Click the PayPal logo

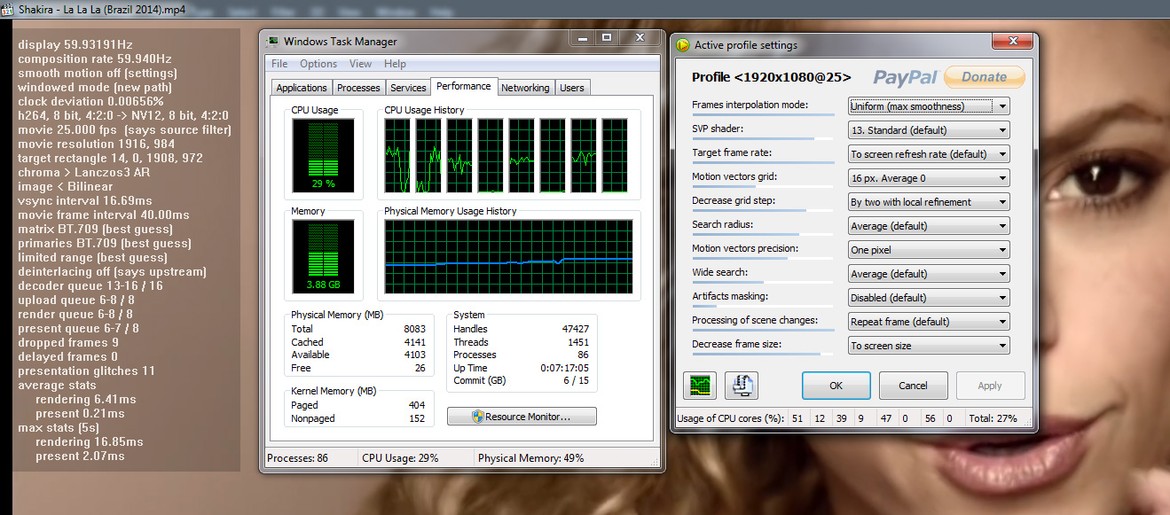pyautogui.click(x=905, y=78)
